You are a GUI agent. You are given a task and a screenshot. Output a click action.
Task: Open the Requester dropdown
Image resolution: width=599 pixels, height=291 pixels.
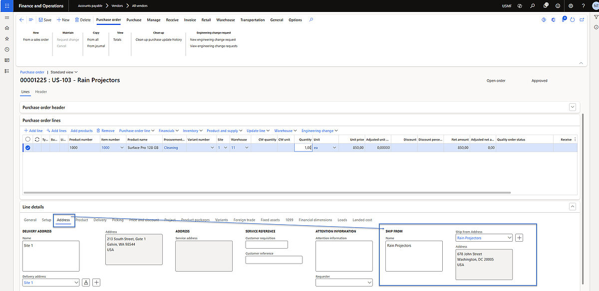click(x=369, y=283)
